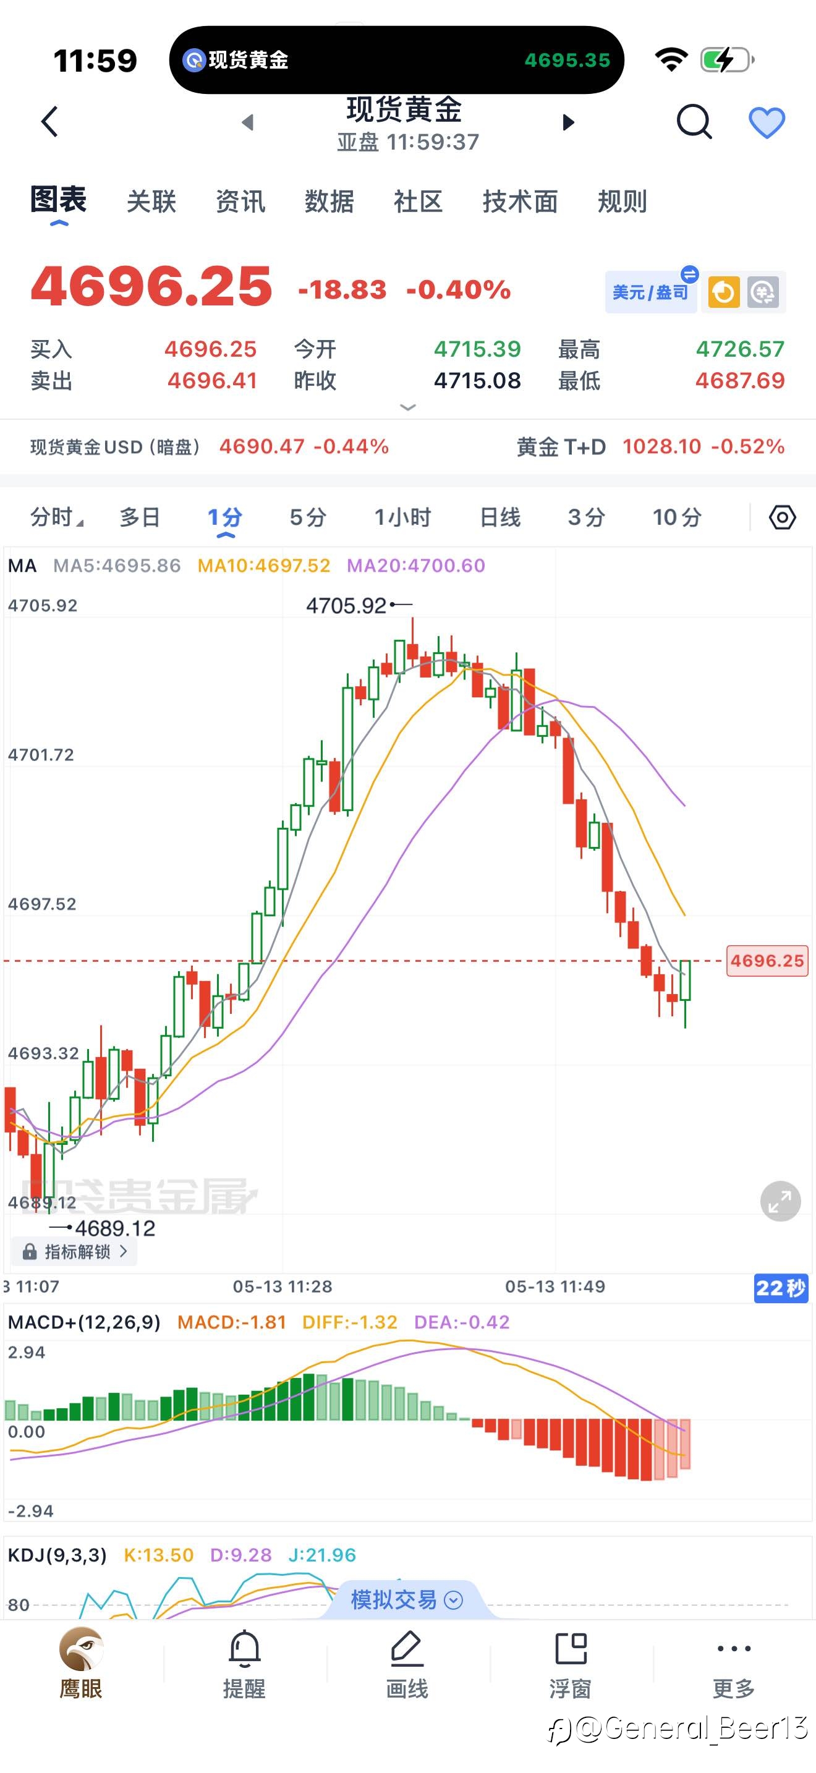Expand the 模拟交易 panel
This screenshot has width=816, height=1773.
407,1599
